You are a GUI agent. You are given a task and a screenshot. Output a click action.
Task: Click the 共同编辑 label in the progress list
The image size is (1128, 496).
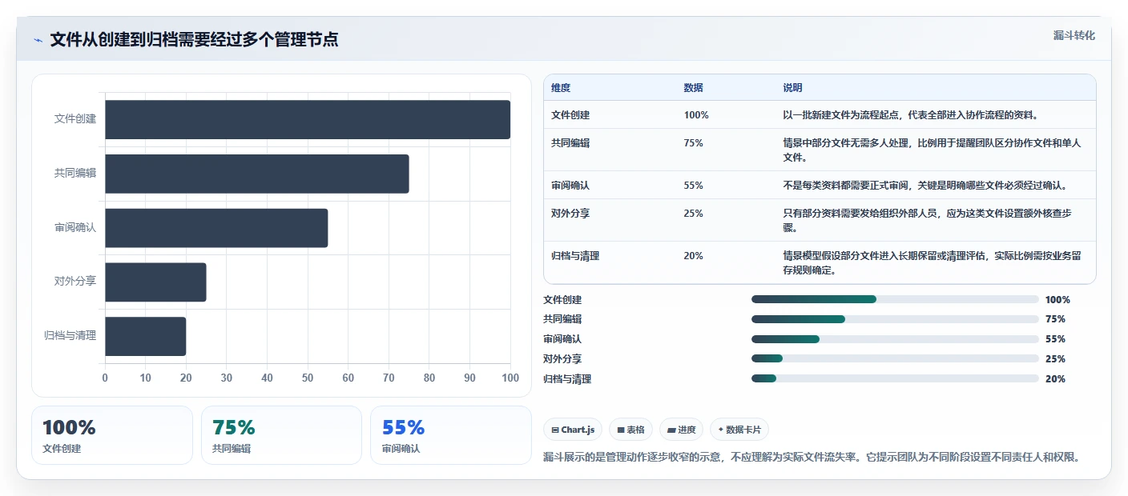[x=562, y=319]
